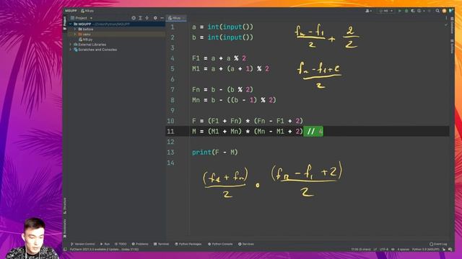Viewport: 462px width, 259px height.
Task: Open the Structure vertical tab on left edge
Action: point(65,206)
